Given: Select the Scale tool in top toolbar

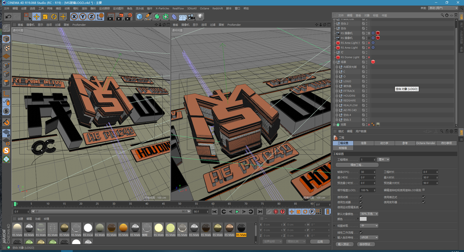Looking at the screenshot, I should click(45, 16).
